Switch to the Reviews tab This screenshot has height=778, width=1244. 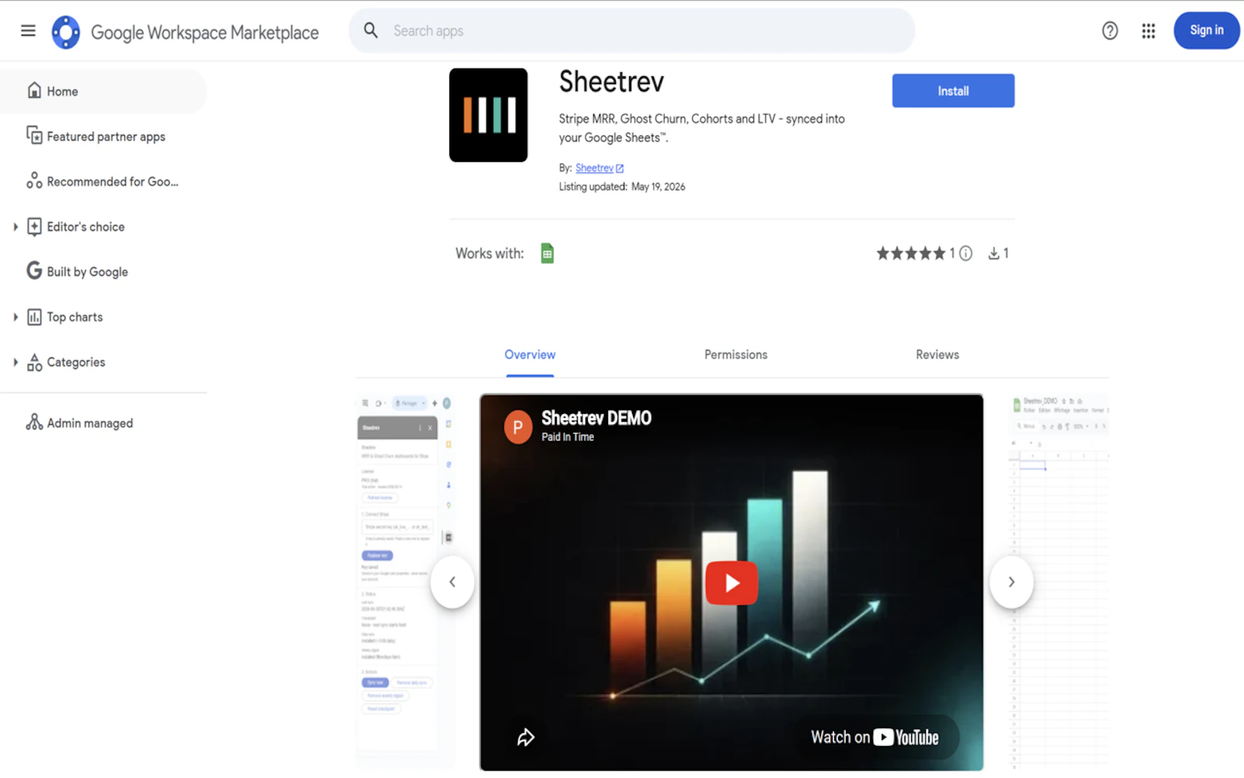[x=937, y=355]
